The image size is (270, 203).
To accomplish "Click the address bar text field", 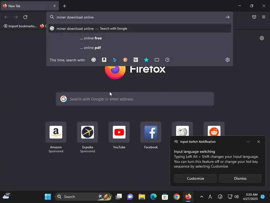I will click(x=140, y=17).
